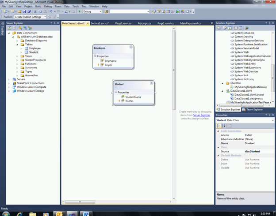
Task: Select Windows Azure Storage node
Action: (31, 91)
